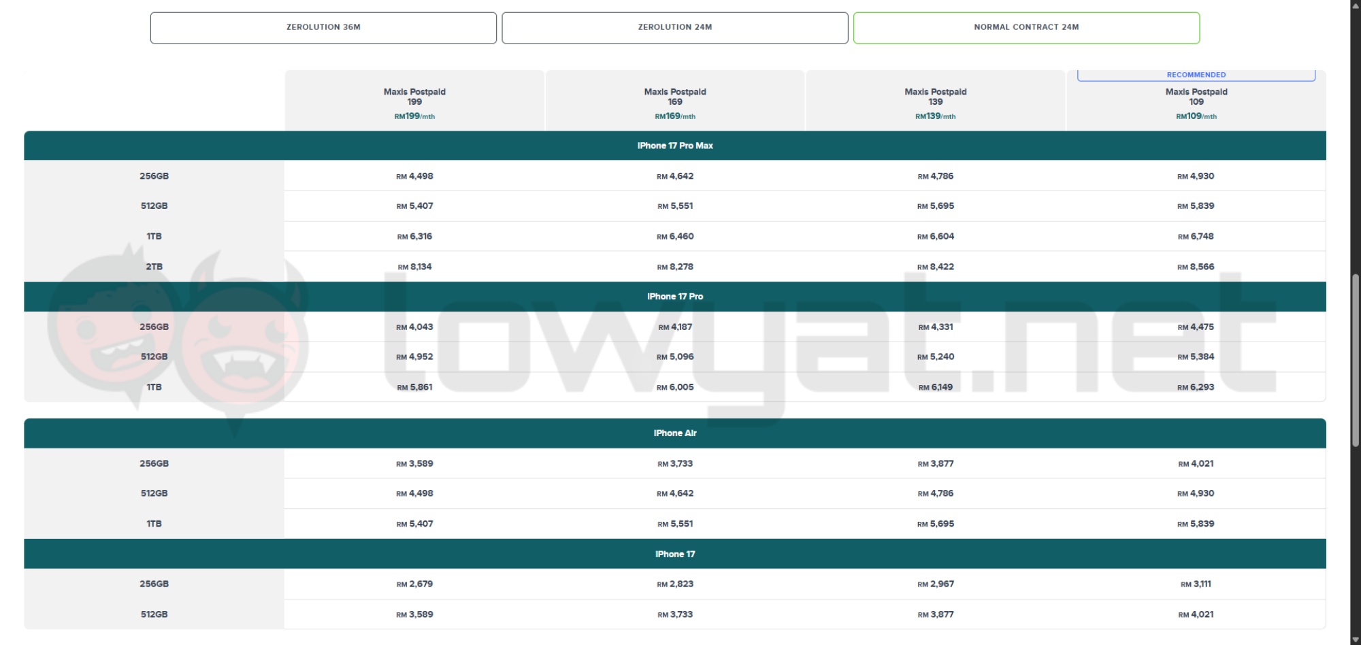Click the RM 6,293 price cell
This screenshot has width=1361, height=645.
pyautogui.click(x=1196, y=387)
